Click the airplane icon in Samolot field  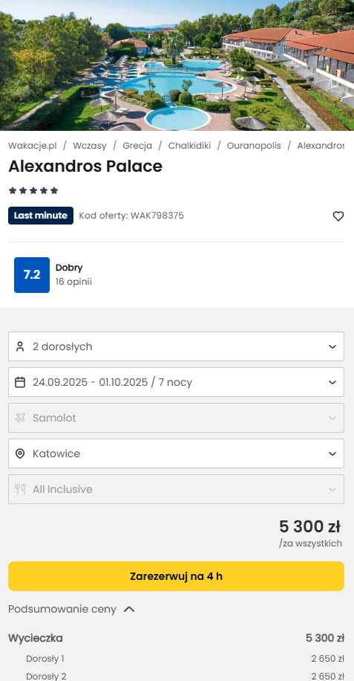tap(20, 418)
